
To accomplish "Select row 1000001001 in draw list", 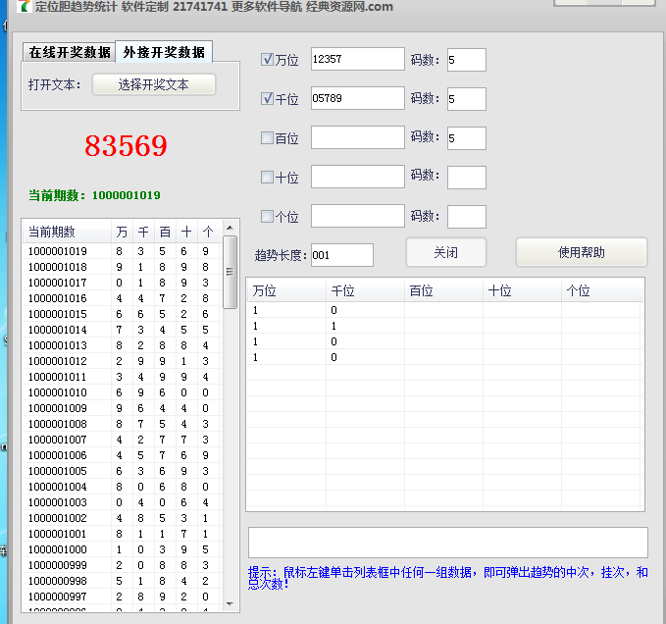I will pos(123,535).
